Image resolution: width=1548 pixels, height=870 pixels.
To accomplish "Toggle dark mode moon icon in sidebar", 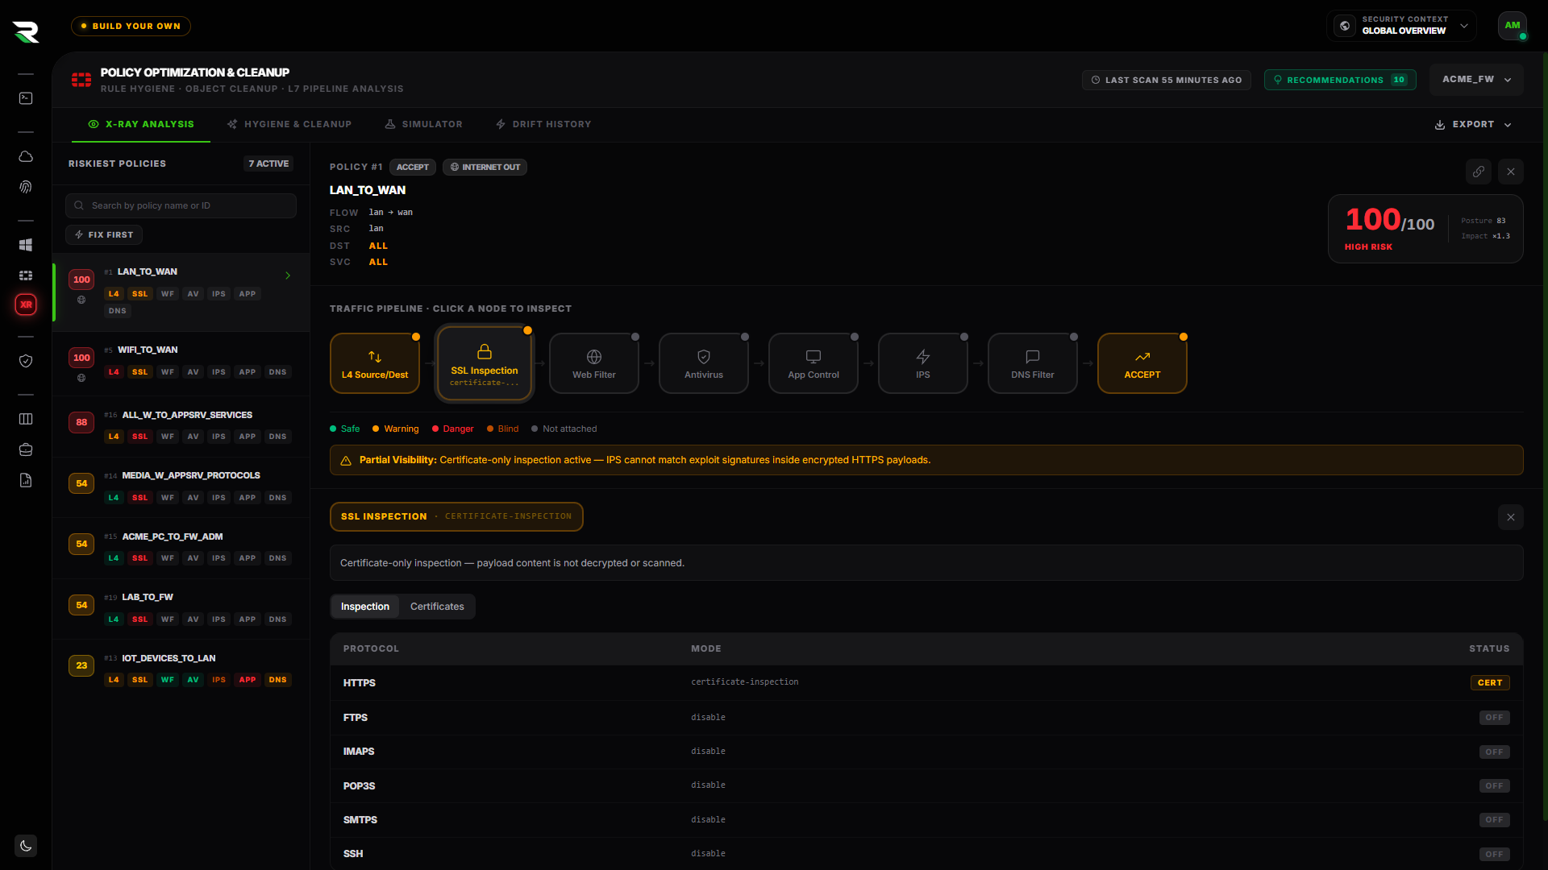I will click(26, 846).
